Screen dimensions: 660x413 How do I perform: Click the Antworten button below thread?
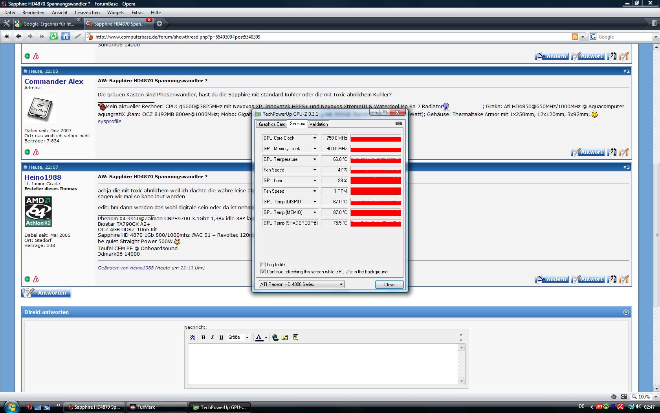[46, 293]
